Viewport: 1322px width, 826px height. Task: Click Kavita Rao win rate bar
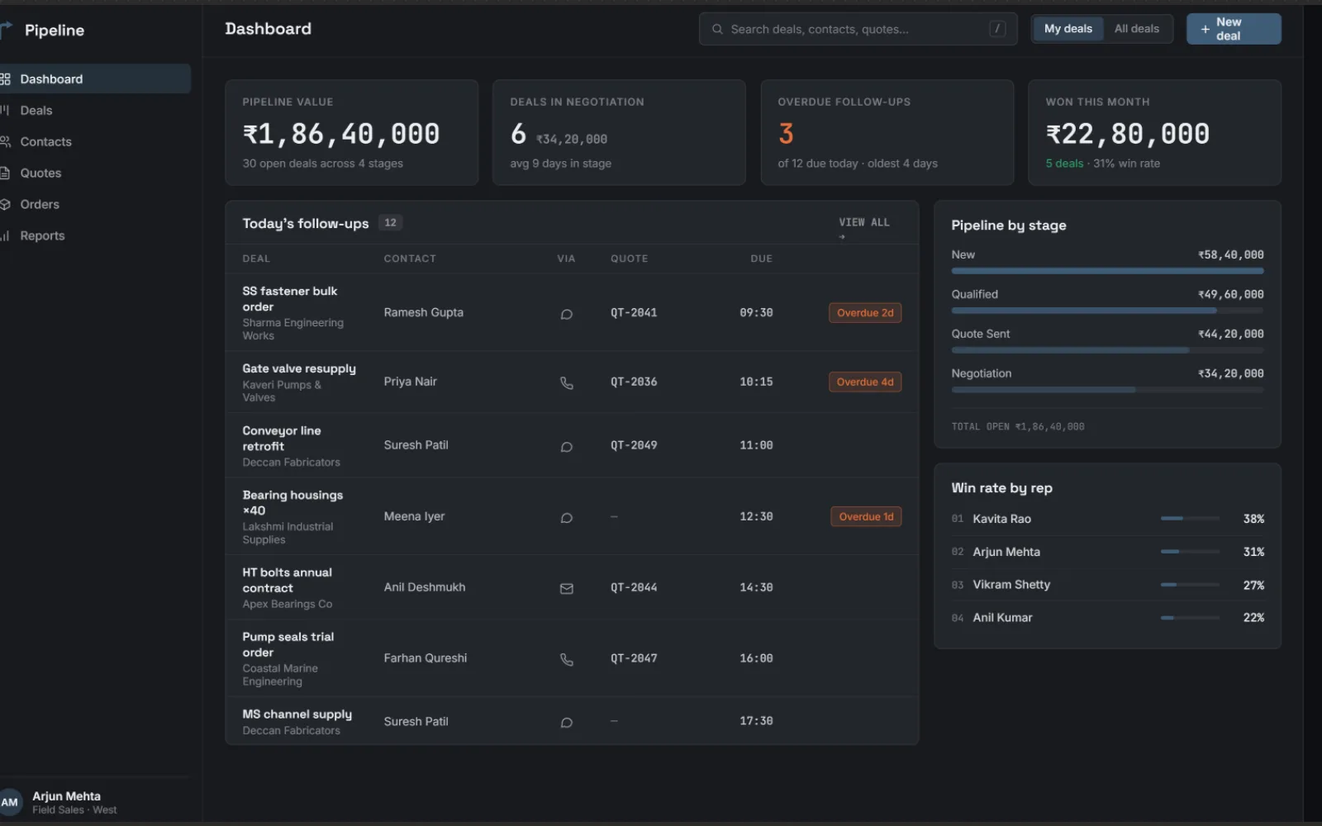point(1190,519)
